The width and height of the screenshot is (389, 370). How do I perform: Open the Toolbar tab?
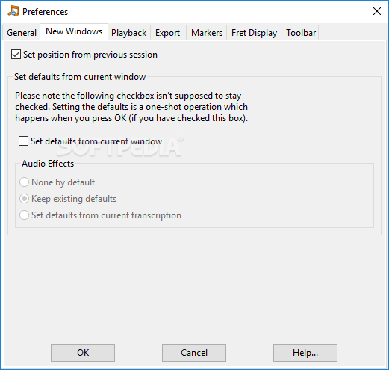point(301,33)
